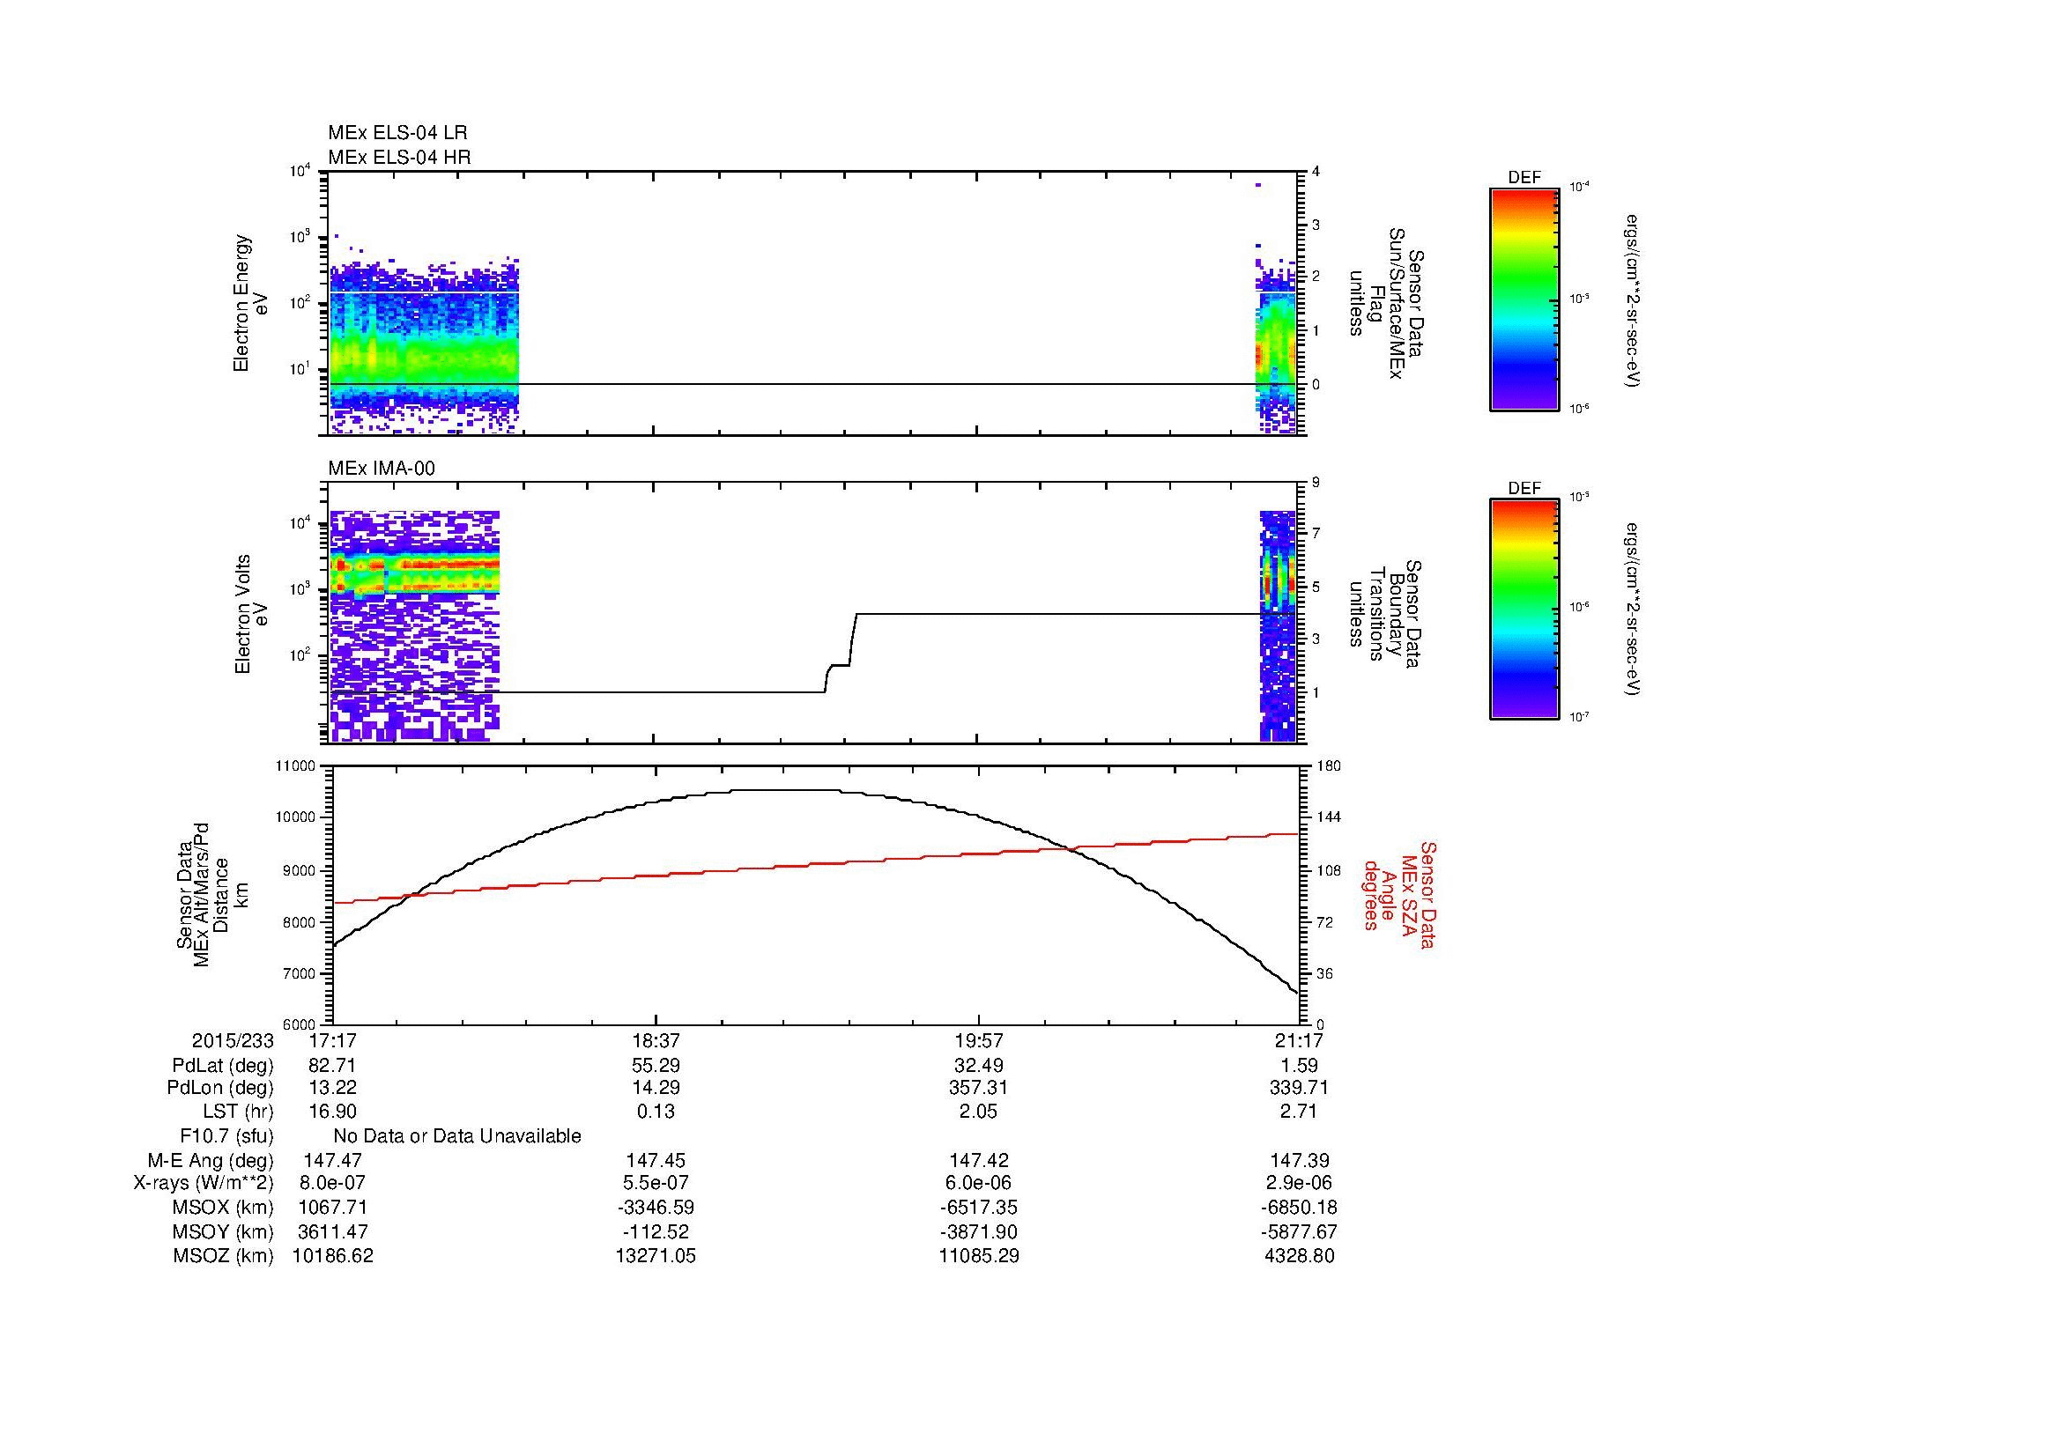Click M-E Ang value 147.39
The image size is (2061, 1456).
tap(1300, 1161)
